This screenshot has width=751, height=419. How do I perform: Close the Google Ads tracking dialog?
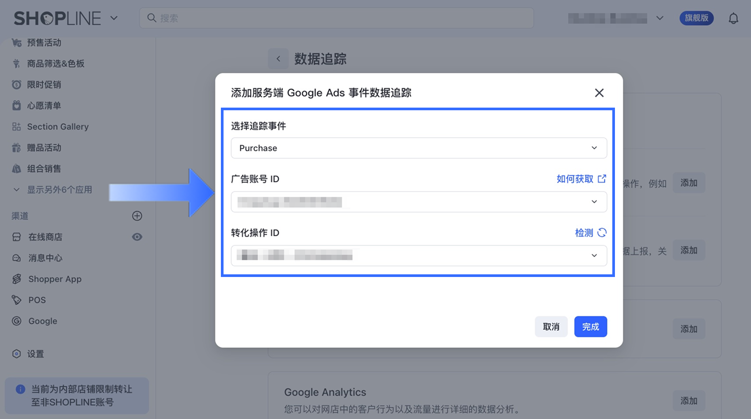pyautogui.click(x=599, y=93)
